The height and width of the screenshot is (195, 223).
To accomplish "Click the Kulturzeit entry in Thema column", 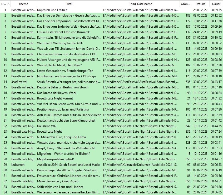I will [18, 165].
